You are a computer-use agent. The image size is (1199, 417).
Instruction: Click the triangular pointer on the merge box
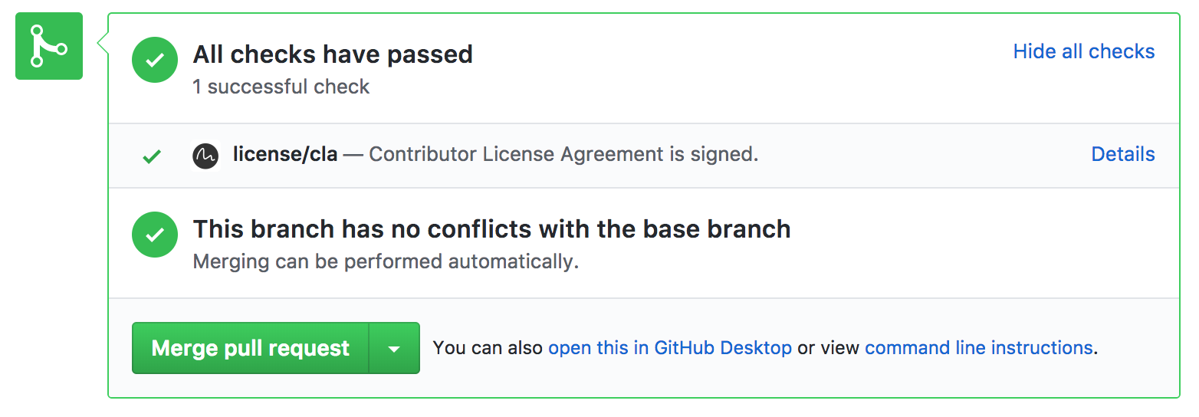[x=103, y=44]
